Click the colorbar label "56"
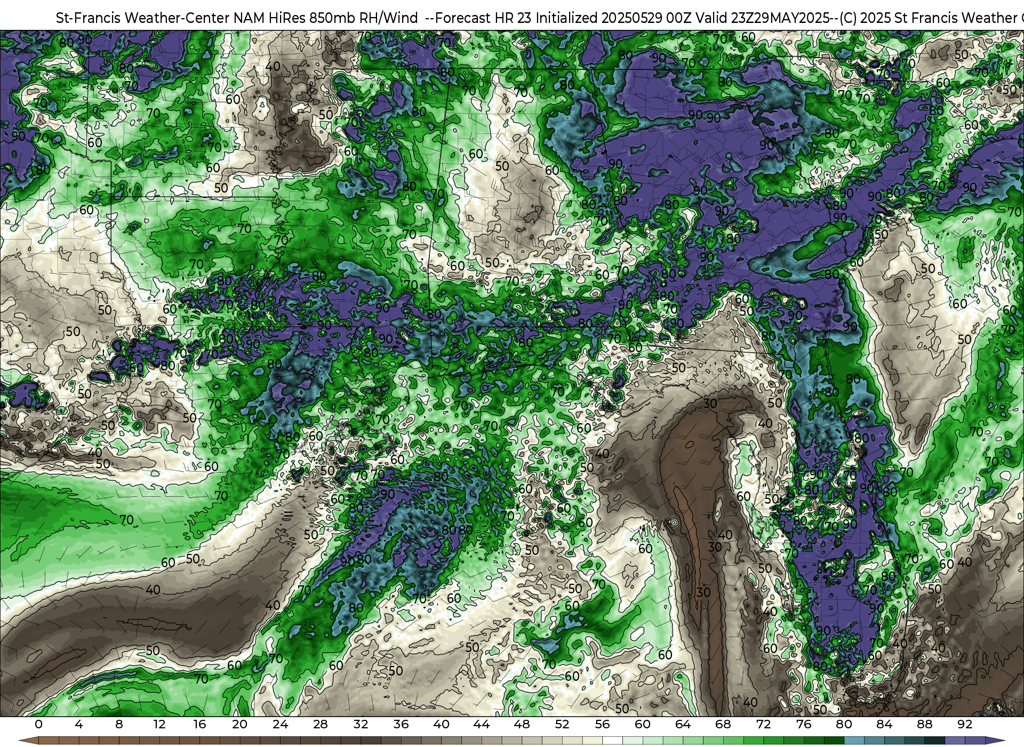Viewport: 1024px width, 747px height. coord(602,724)
